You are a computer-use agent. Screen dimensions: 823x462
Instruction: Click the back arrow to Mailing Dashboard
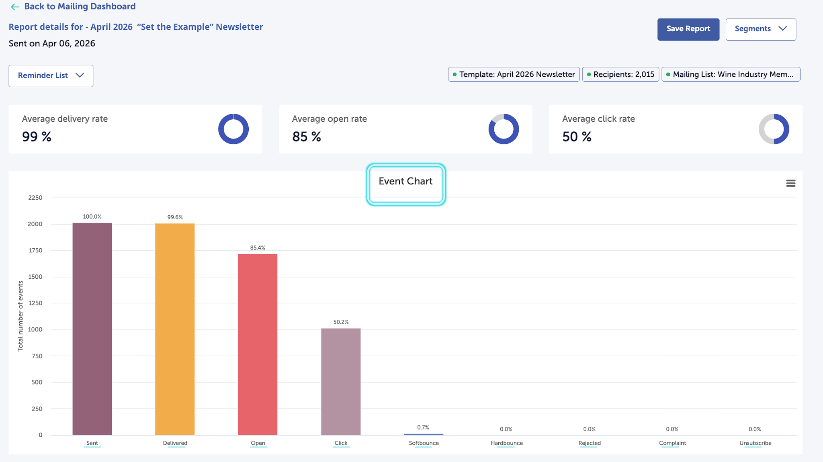[15, 7]
